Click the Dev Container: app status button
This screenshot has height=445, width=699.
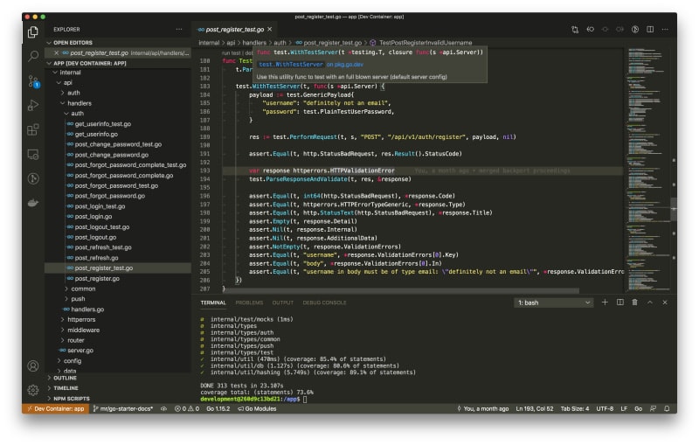56,408
